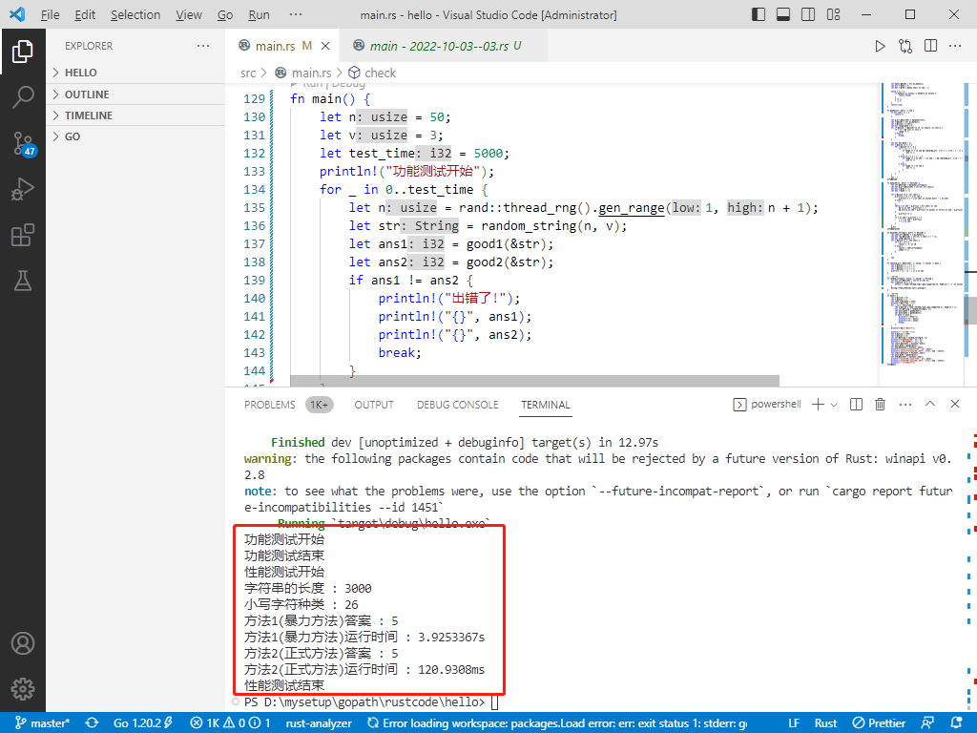This screenshot has width=977, height=733.
Task: Open the Explorer view in activity bar
Action: (x=23, y=52)
